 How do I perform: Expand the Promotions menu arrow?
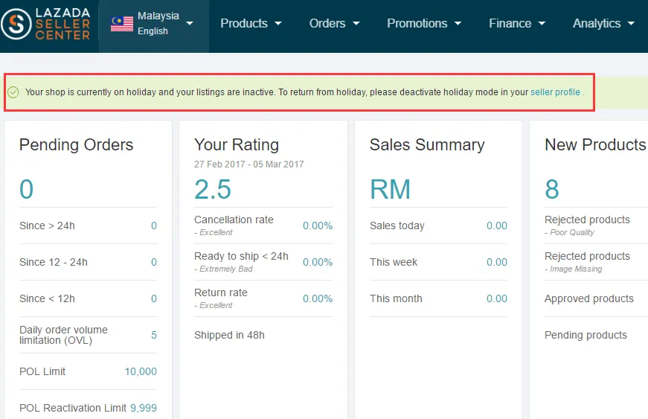(x=458, y=24)
